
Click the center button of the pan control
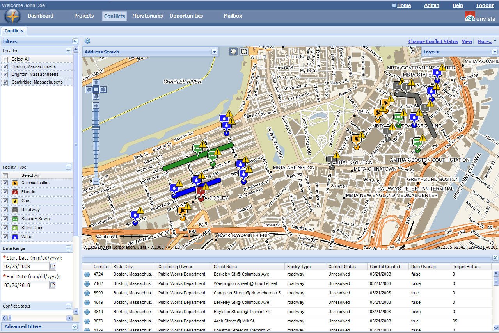click(x=96, y=89)
